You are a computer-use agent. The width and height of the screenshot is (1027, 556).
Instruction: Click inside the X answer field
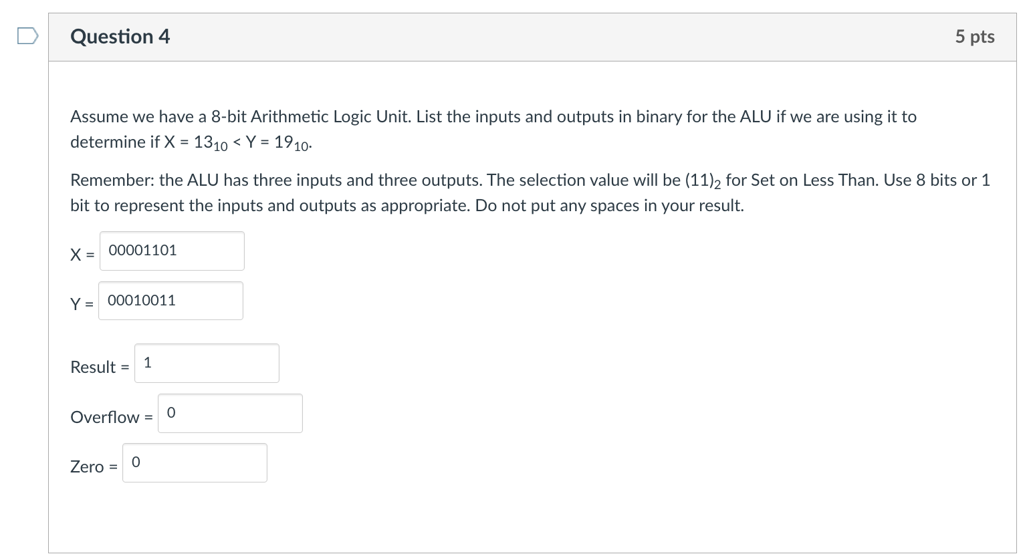point(171,251)
